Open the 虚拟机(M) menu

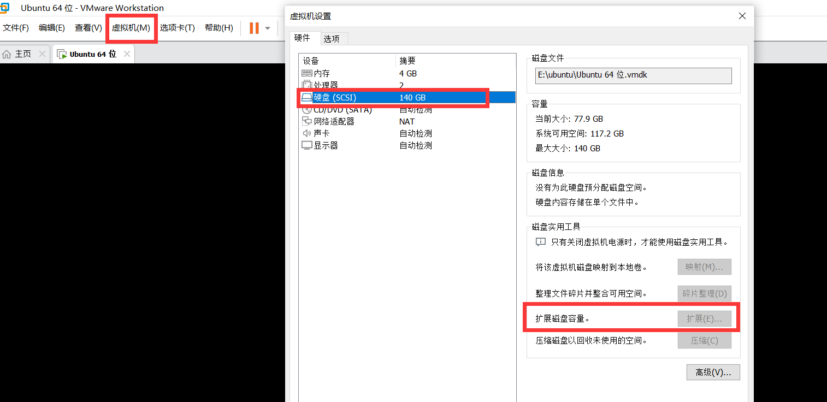tap(131, 28)
